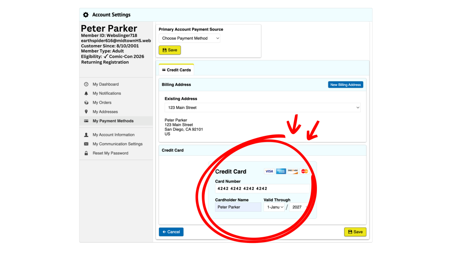Click the person icon for My Account Information
Viewport: 452px width, 254px height.
(x=86, y=135)
